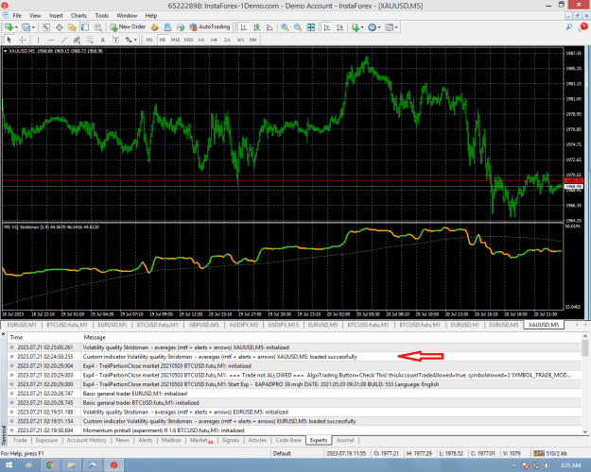Switch to the Account History tab

pyautogui.click(x=87, y=440)
